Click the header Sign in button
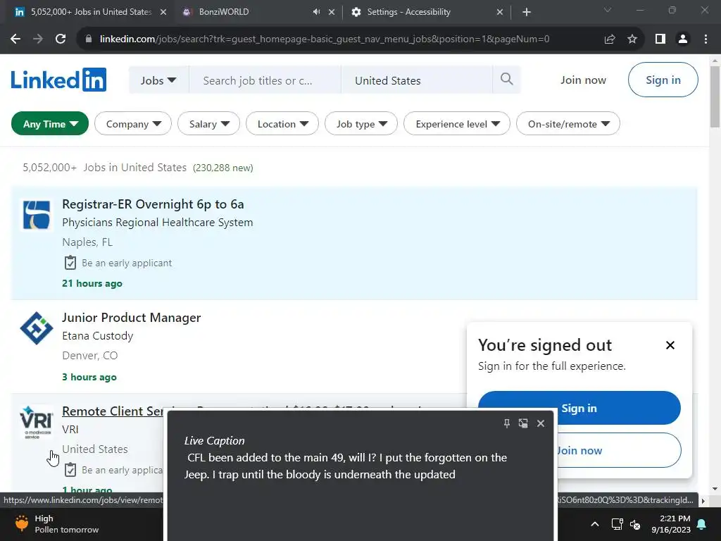Viewport: 721px width, 541px height. (663, 80)
